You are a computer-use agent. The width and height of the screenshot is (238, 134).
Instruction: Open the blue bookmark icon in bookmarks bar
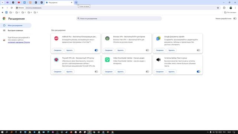click(x=6, y=12)
